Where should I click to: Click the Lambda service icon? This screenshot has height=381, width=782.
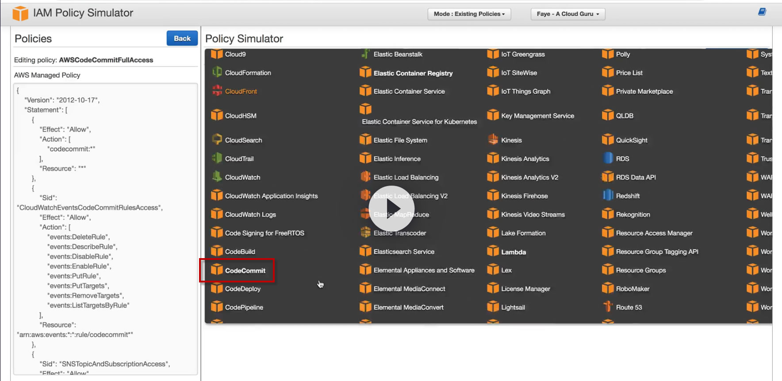coord(493,251)
